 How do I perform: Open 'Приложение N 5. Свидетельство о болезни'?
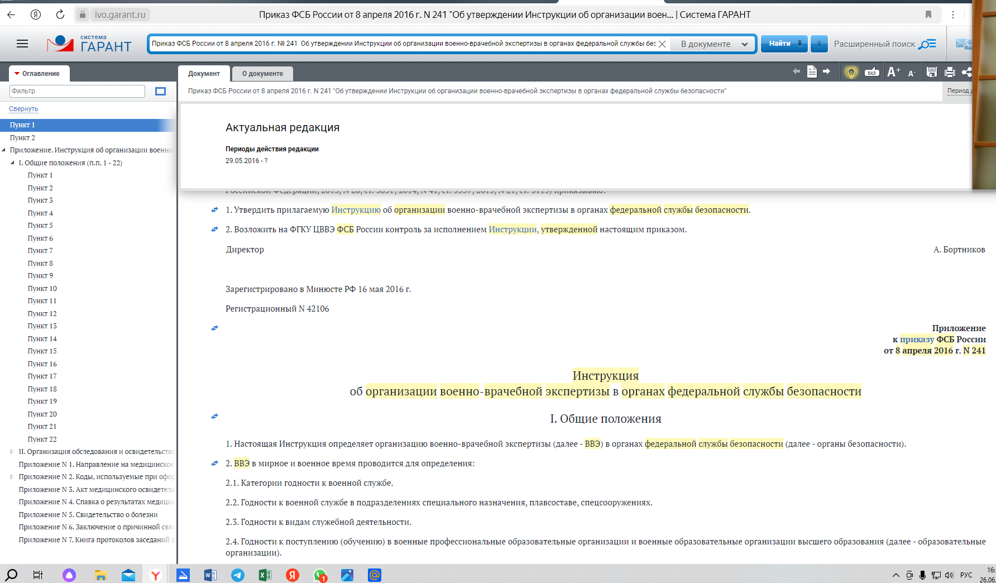(x=88, y=515)
